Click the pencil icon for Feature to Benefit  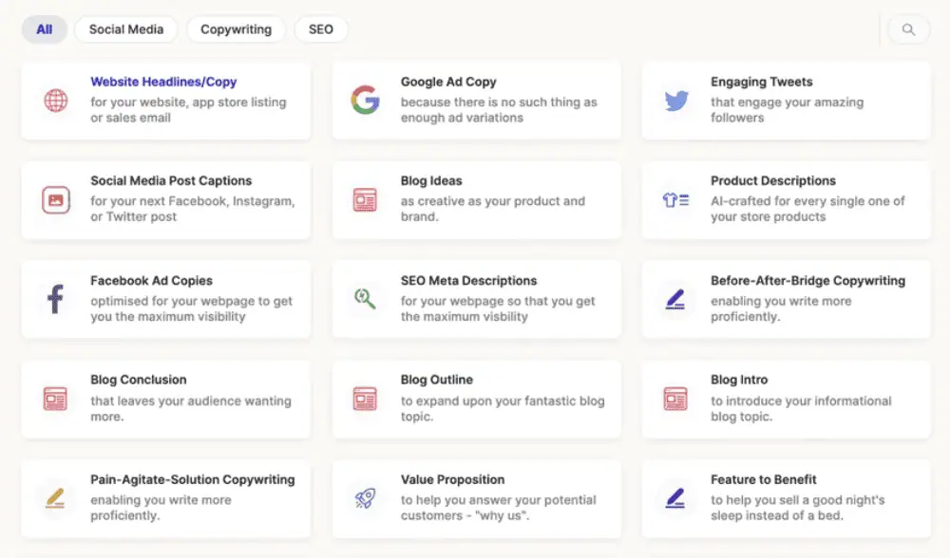(675, 498)
